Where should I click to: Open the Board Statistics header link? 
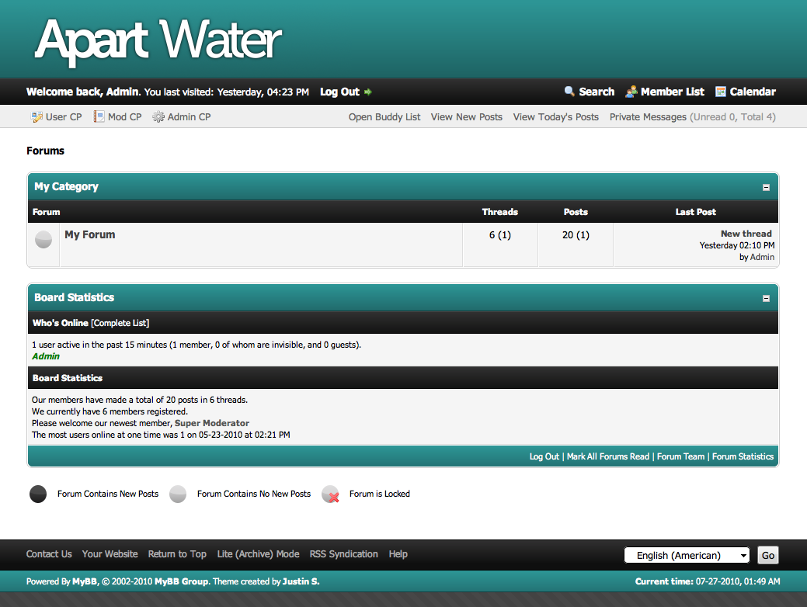pyautogui.click(x=74, y=297)
